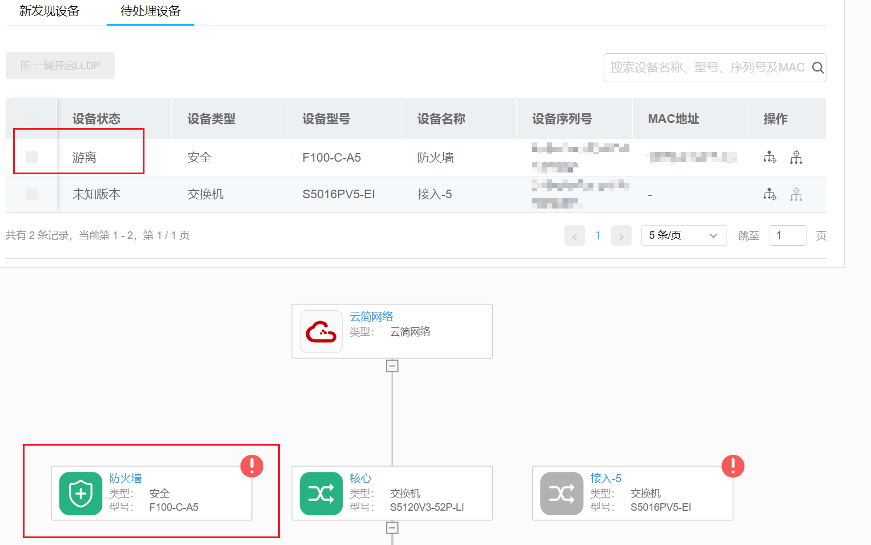The image size is (871, 545).
Task: Click the 一键开启LLDP button
Action: tap(60, 66)
